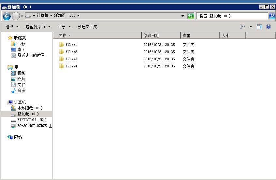Sort by 修改日期 column header
This screenshot has height=180, width=276.
pyautogui.click(x=161, y=35)
